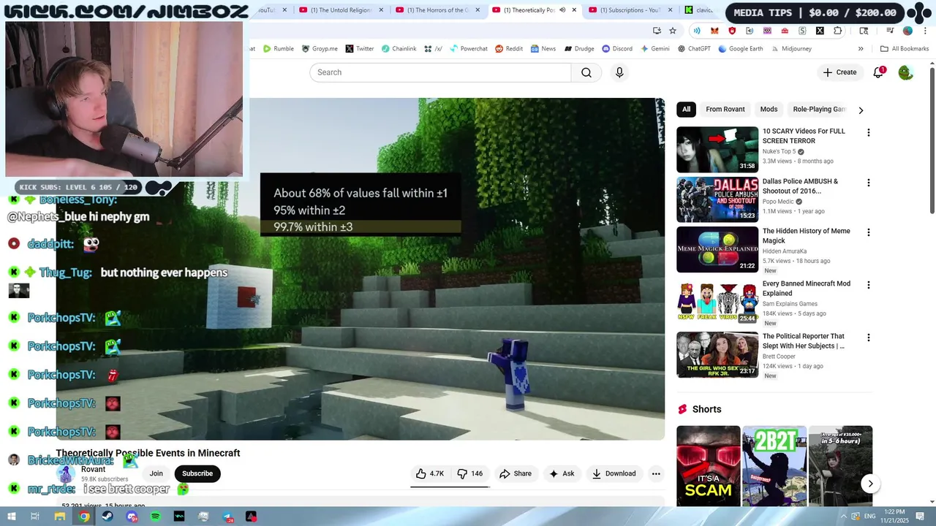Click the Ask button

coord(562,473)
